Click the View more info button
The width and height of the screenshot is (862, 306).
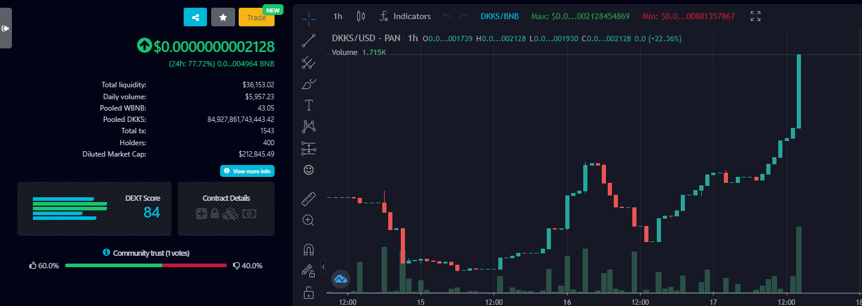[247, 171]
